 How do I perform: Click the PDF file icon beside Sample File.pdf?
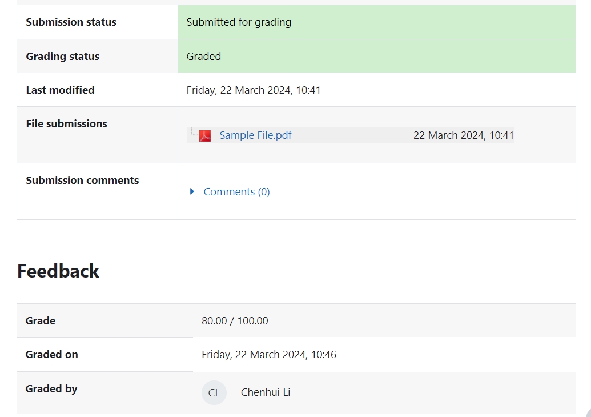tap(203, 135)
